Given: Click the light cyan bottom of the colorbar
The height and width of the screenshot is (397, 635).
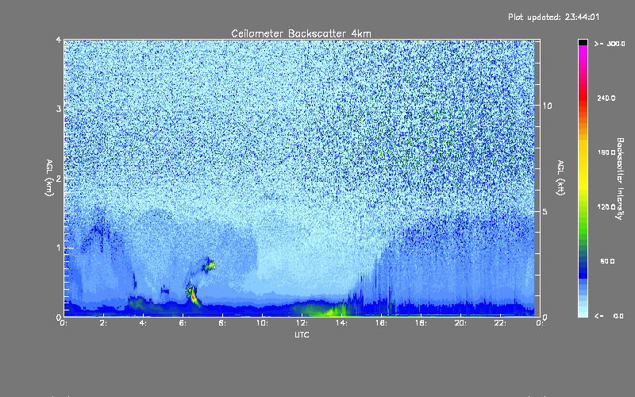Looking at the screenshot, I should pyautogui.click(x=583, y=311).
